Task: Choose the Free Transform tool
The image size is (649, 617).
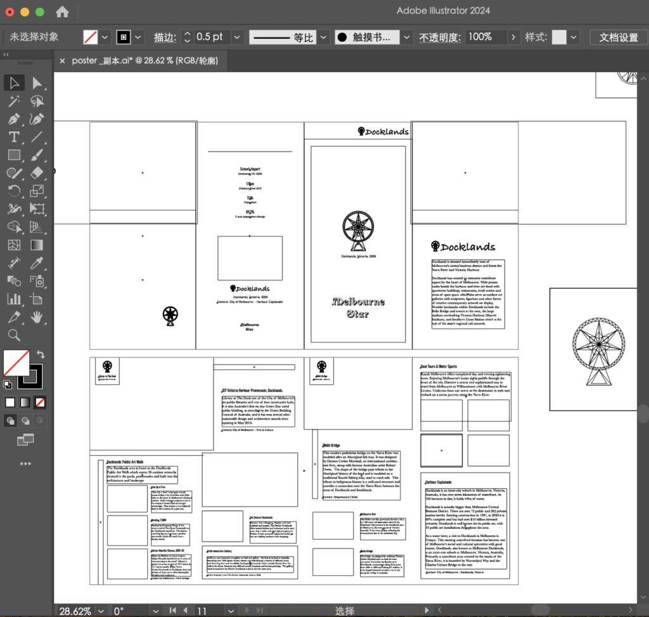Action: coord(37,209)
